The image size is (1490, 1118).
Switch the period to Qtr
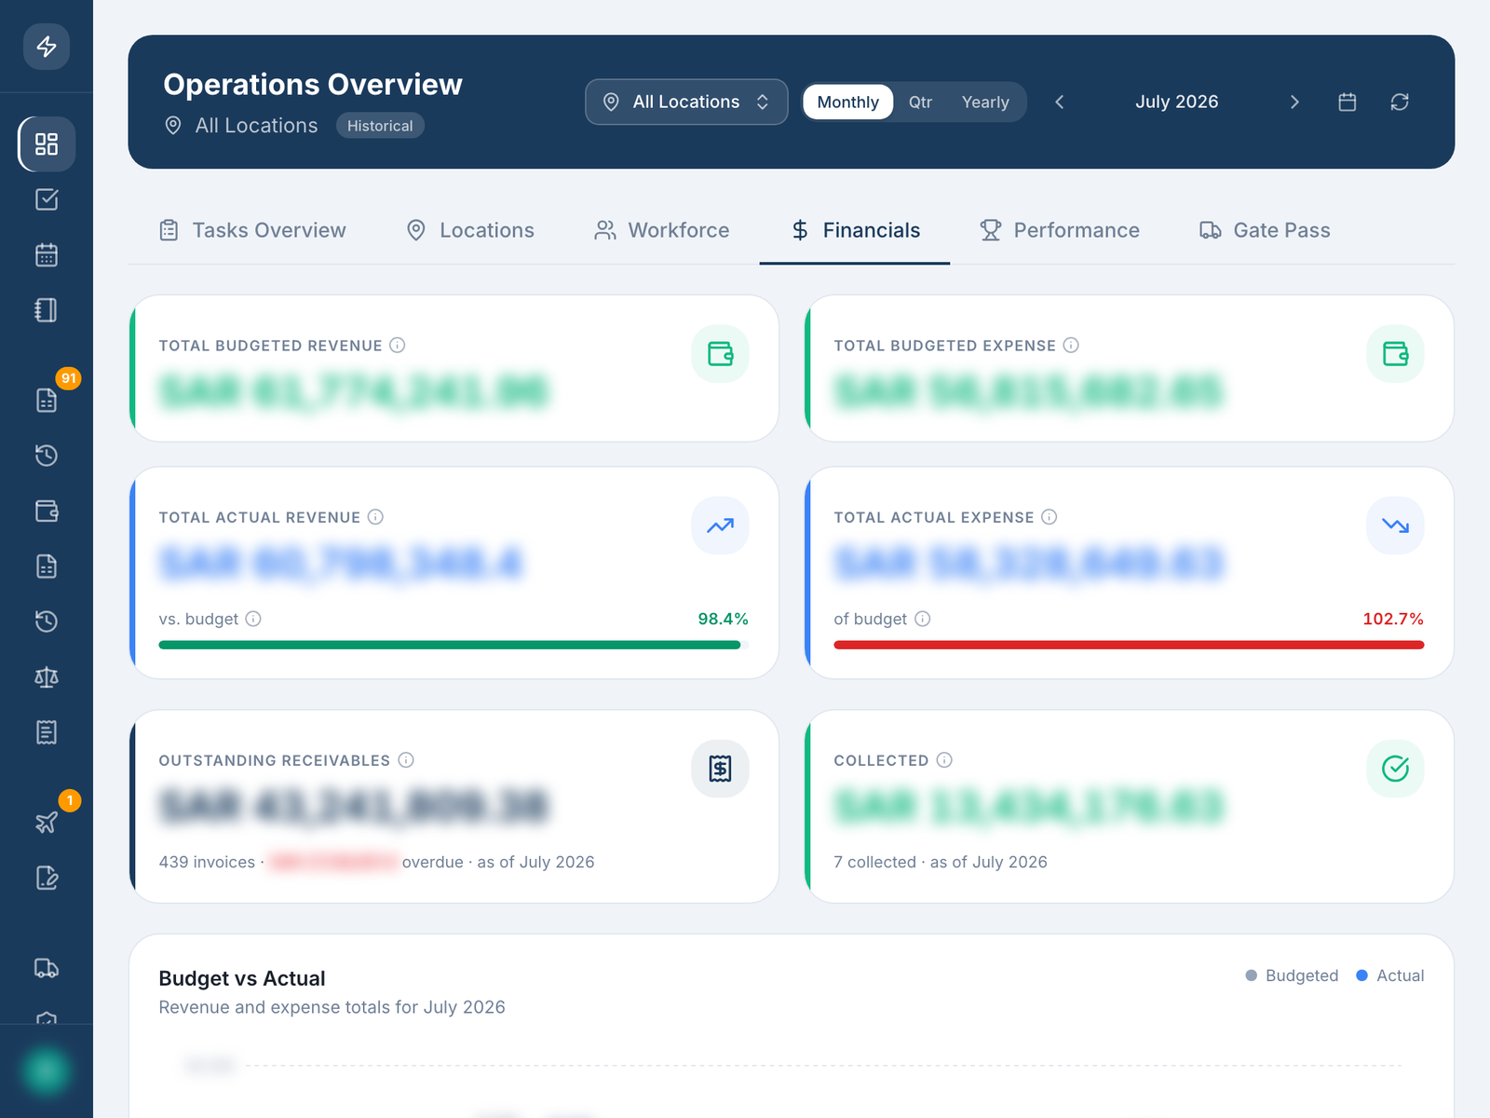tap(920, 102)
